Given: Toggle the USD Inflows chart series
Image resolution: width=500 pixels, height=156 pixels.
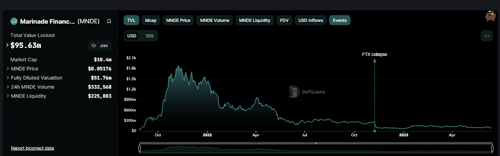Looking at the screenshot, I should (311, 20).
